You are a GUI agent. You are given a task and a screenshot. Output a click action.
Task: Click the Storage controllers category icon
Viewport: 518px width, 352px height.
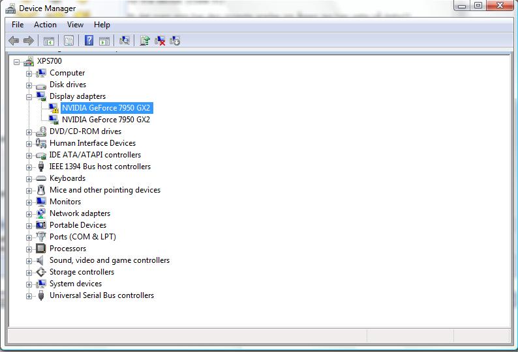(41, 272)
